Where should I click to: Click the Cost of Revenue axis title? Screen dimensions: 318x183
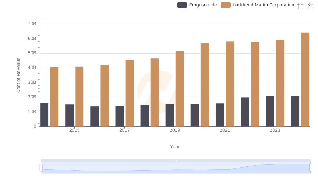18,75
